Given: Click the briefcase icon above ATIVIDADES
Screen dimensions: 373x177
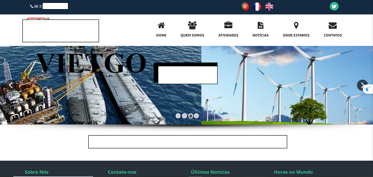Looking at the screenshot, I should point(228,25).
